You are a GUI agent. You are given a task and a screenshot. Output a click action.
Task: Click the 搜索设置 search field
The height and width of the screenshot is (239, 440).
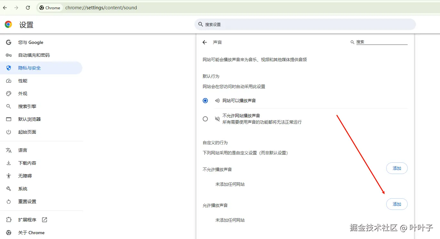[x=305, y=24]
